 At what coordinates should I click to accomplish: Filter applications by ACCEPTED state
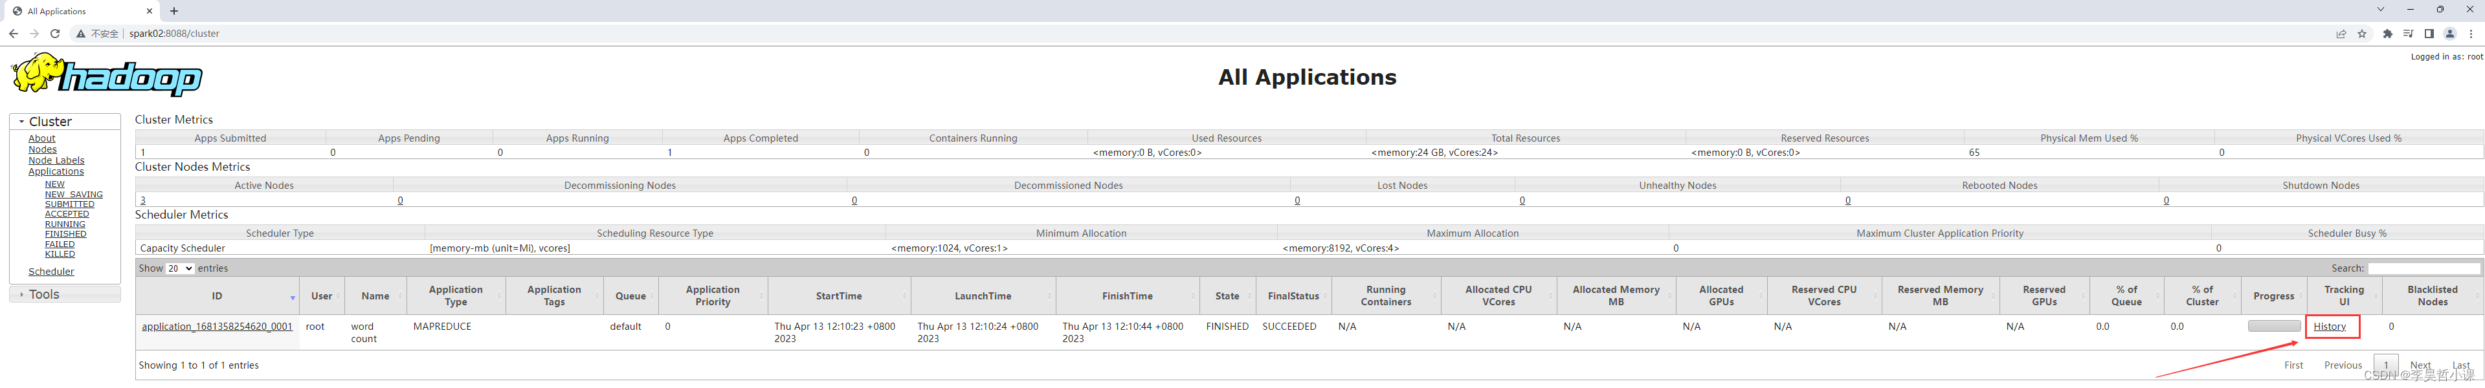click(x=67, y=215)
